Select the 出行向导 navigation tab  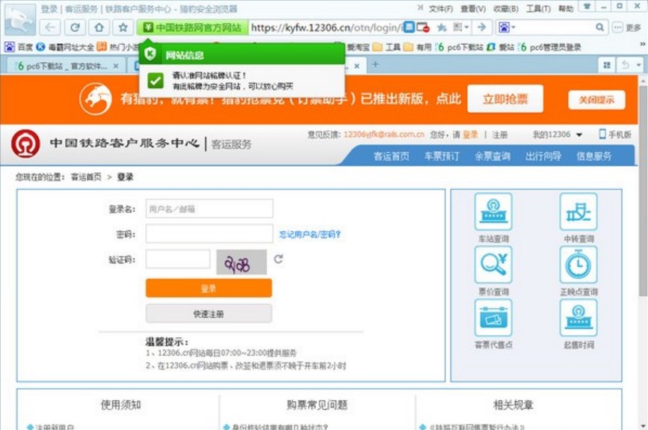coord(543,156)
